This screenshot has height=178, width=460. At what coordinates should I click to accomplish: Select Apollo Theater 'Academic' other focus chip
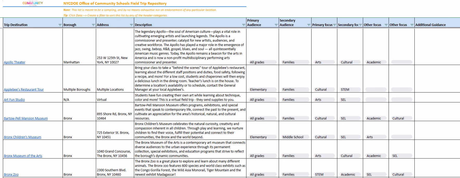tap(376, 62)
